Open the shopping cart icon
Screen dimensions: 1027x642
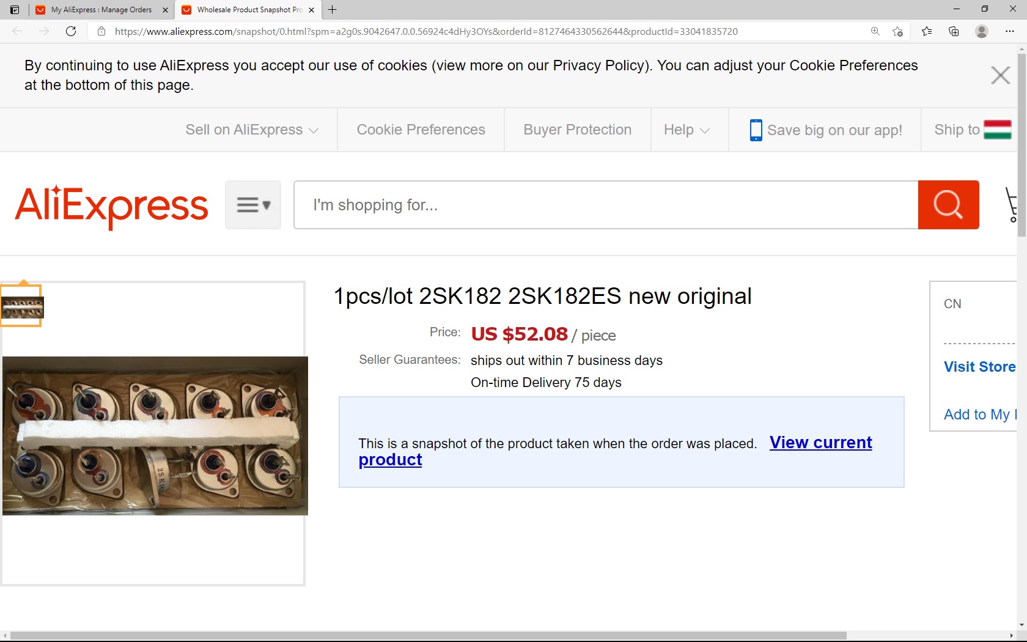pos(1011,205)
